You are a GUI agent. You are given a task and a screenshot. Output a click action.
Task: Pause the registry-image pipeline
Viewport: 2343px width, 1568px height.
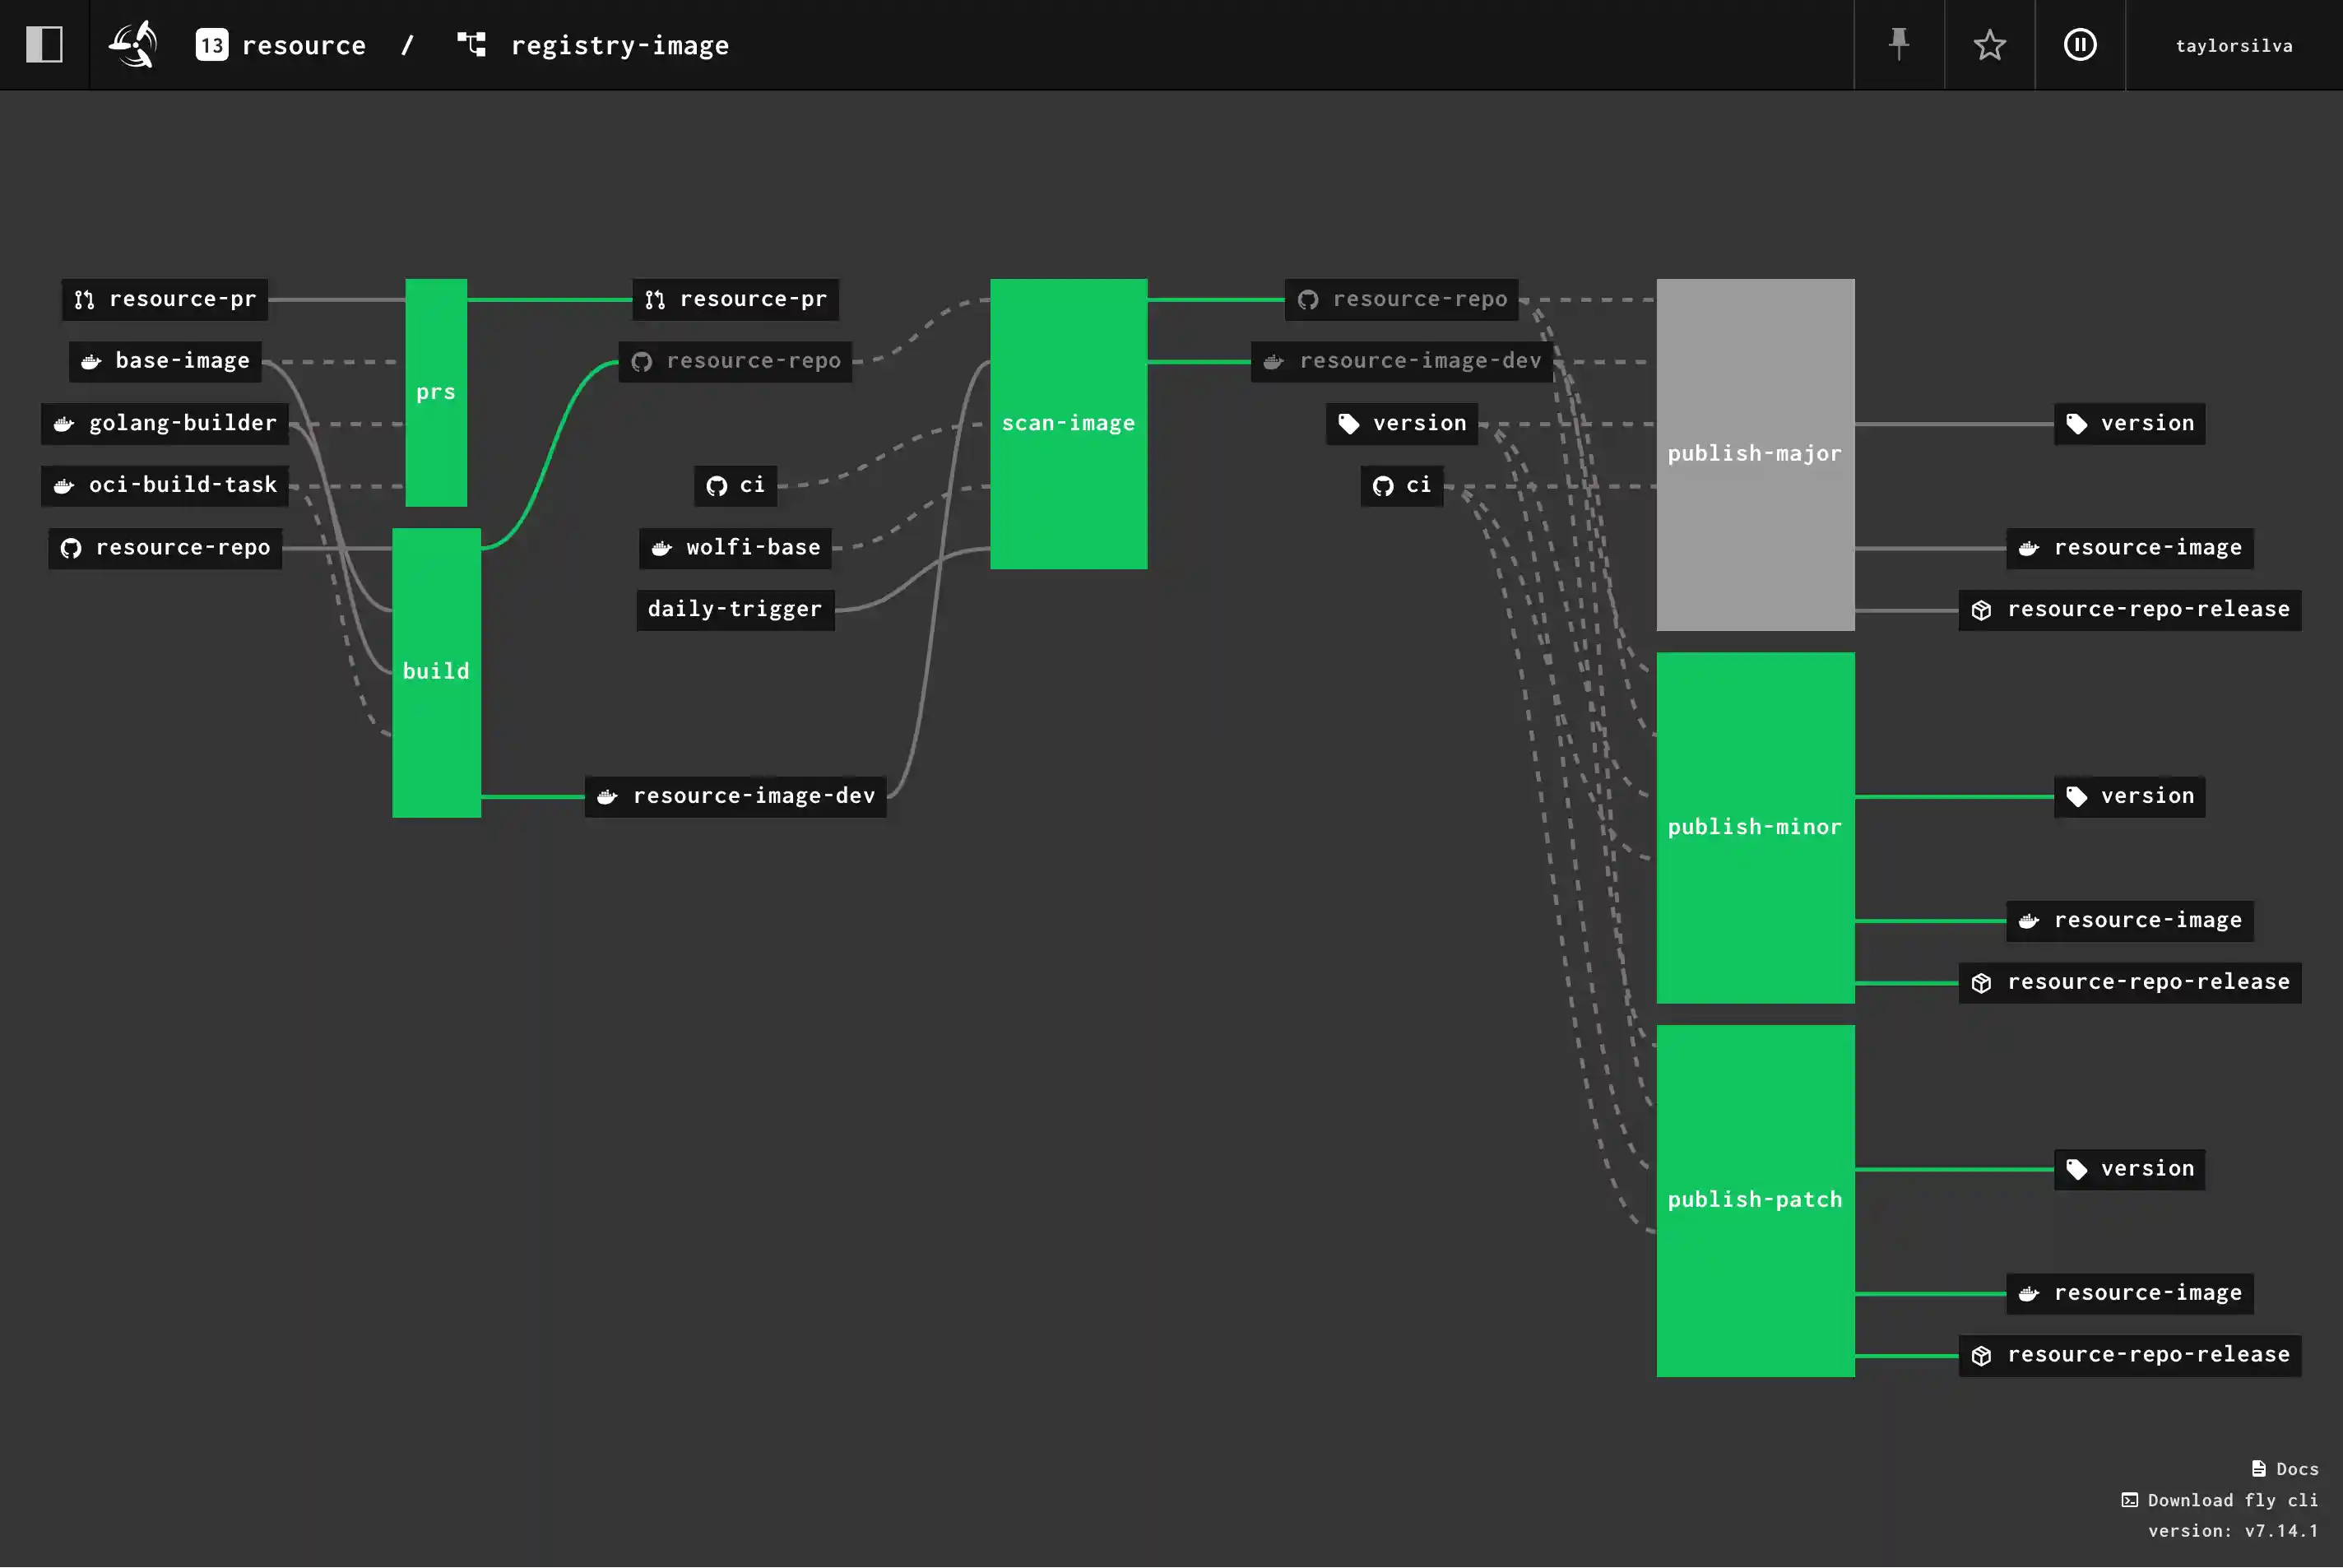point(2080,44)
